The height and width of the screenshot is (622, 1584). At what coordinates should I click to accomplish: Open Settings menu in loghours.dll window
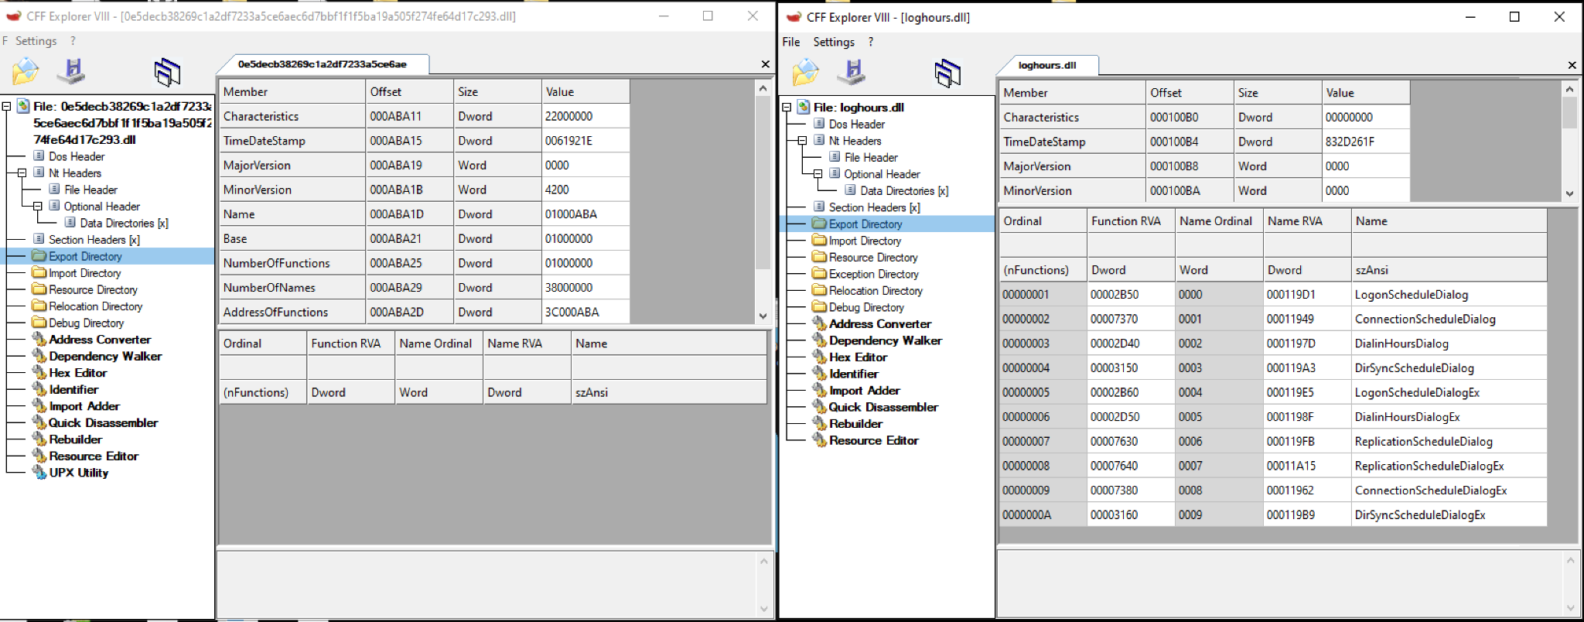click(x=834, y=42)
